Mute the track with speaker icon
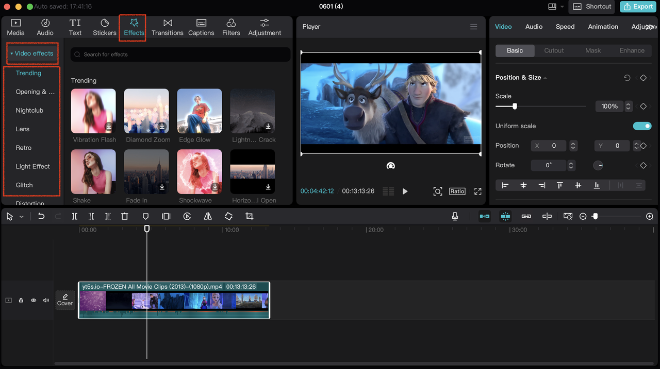 (x=46, y=300)
